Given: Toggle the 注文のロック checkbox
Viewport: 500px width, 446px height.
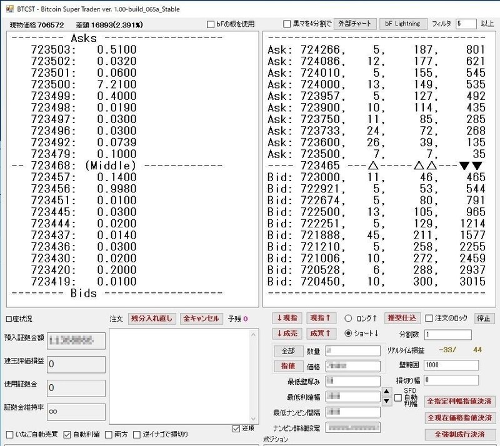Looking at the screenshot, I should tap(429, 318).
